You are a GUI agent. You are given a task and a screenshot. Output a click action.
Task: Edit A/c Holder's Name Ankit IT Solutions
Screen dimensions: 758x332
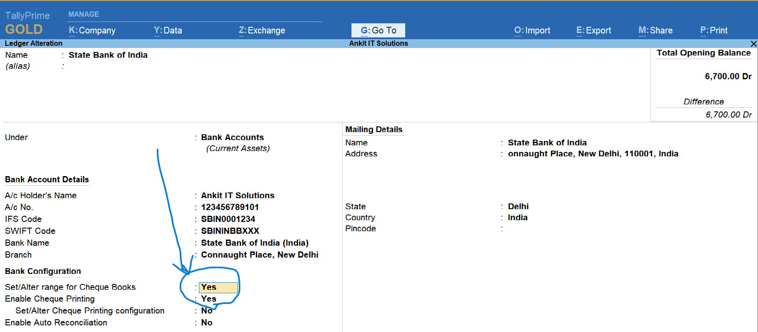click(x=238, y=196)
